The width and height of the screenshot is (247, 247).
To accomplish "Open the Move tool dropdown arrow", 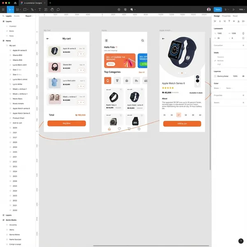I will (x=12, y=9).
